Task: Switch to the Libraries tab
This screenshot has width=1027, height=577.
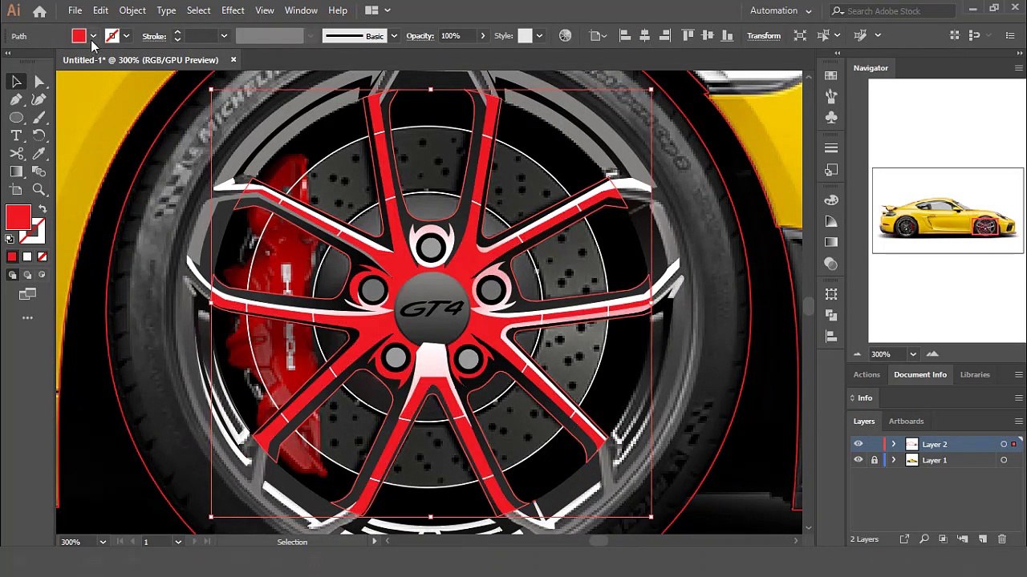Action: (975, 374)
